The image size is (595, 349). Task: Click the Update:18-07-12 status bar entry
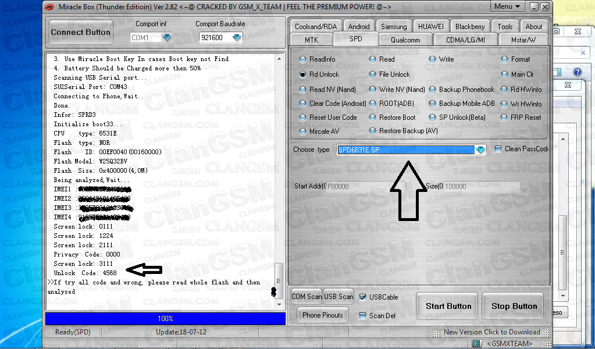pyautogui.click(x=181, y=332)
